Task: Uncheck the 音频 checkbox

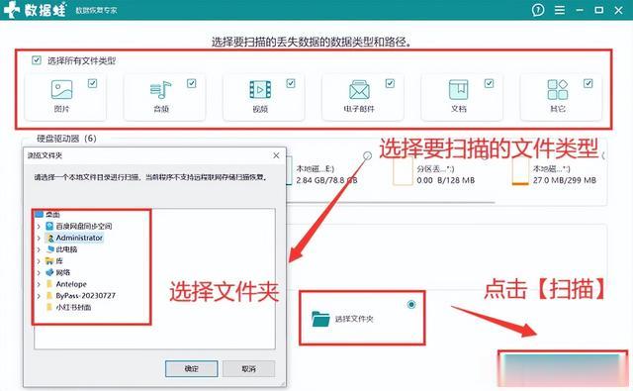Action: click(x=191, y=83)
